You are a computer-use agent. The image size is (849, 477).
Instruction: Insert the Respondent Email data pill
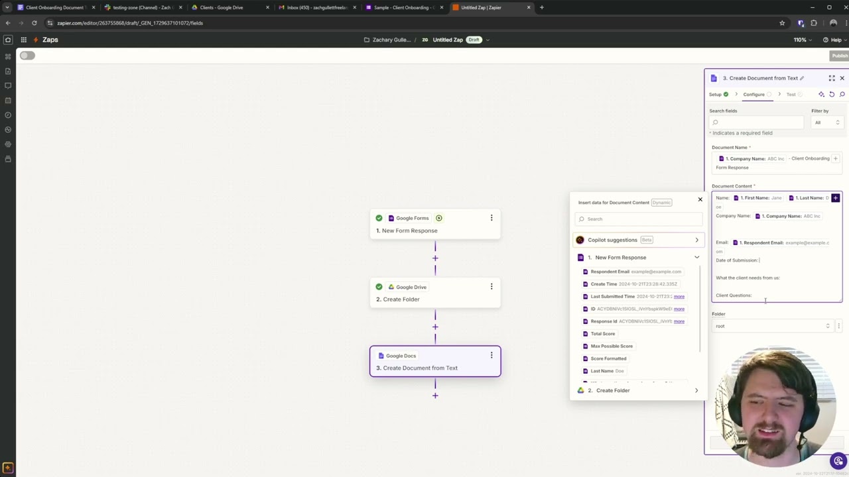click(631, 272)
